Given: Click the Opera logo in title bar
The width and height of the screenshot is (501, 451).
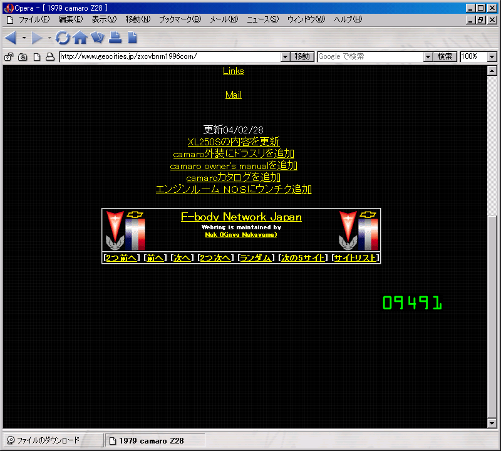Looking at the screenshot, I should pyautogui.click(x=8, y=8).
